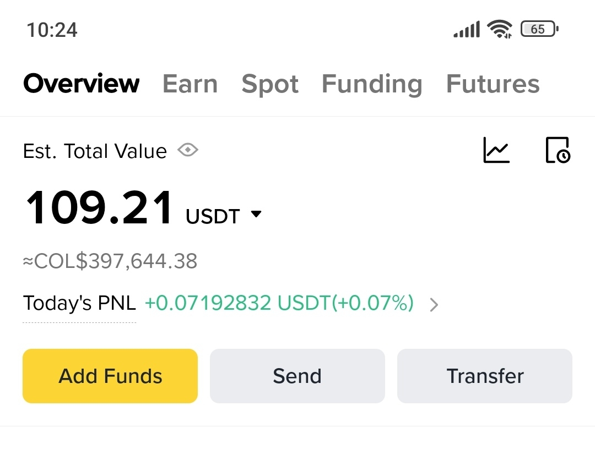This screenshot has width=595, height=455.
Task: Go to the Futures tab
Action: pos(493,84)
